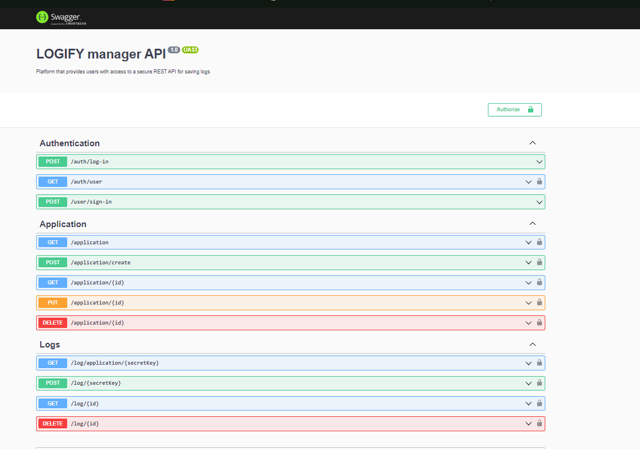Click lock icon on POST /application/create
This screenshot has height=449, width=640.
click(540, 263)
